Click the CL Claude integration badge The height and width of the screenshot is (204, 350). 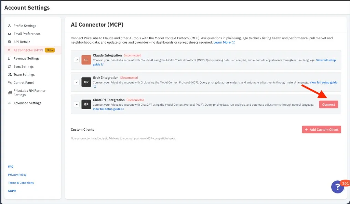(86, 60)
